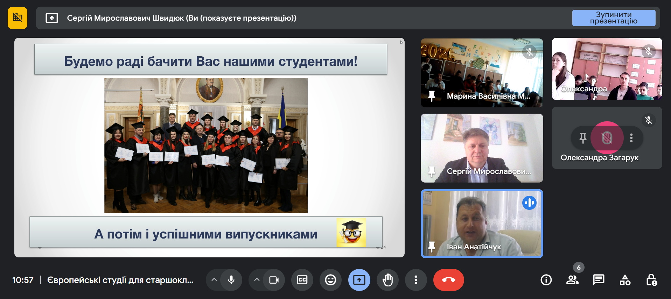Select Іван Анатійчук video thumbnail
Image resolution: width=671 pixels, height=299 pixels.
pos(482,224)
